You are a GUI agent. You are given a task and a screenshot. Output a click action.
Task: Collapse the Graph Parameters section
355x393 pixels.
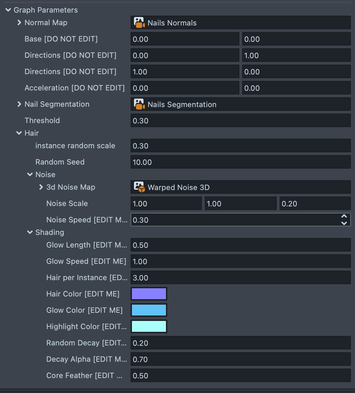[x=8, y=10]
